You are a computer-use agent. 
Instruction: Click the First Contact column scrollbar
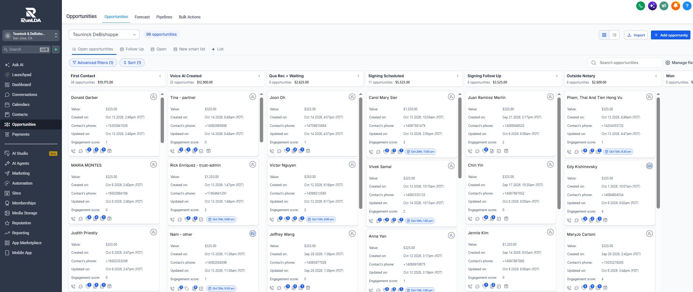162,120
